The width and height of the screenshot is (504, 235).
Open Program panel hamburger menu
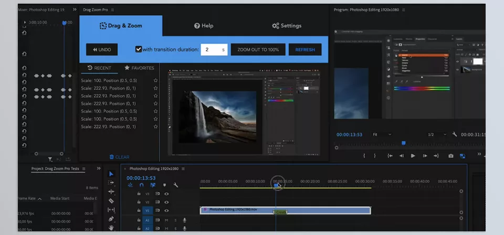point(403,9)
